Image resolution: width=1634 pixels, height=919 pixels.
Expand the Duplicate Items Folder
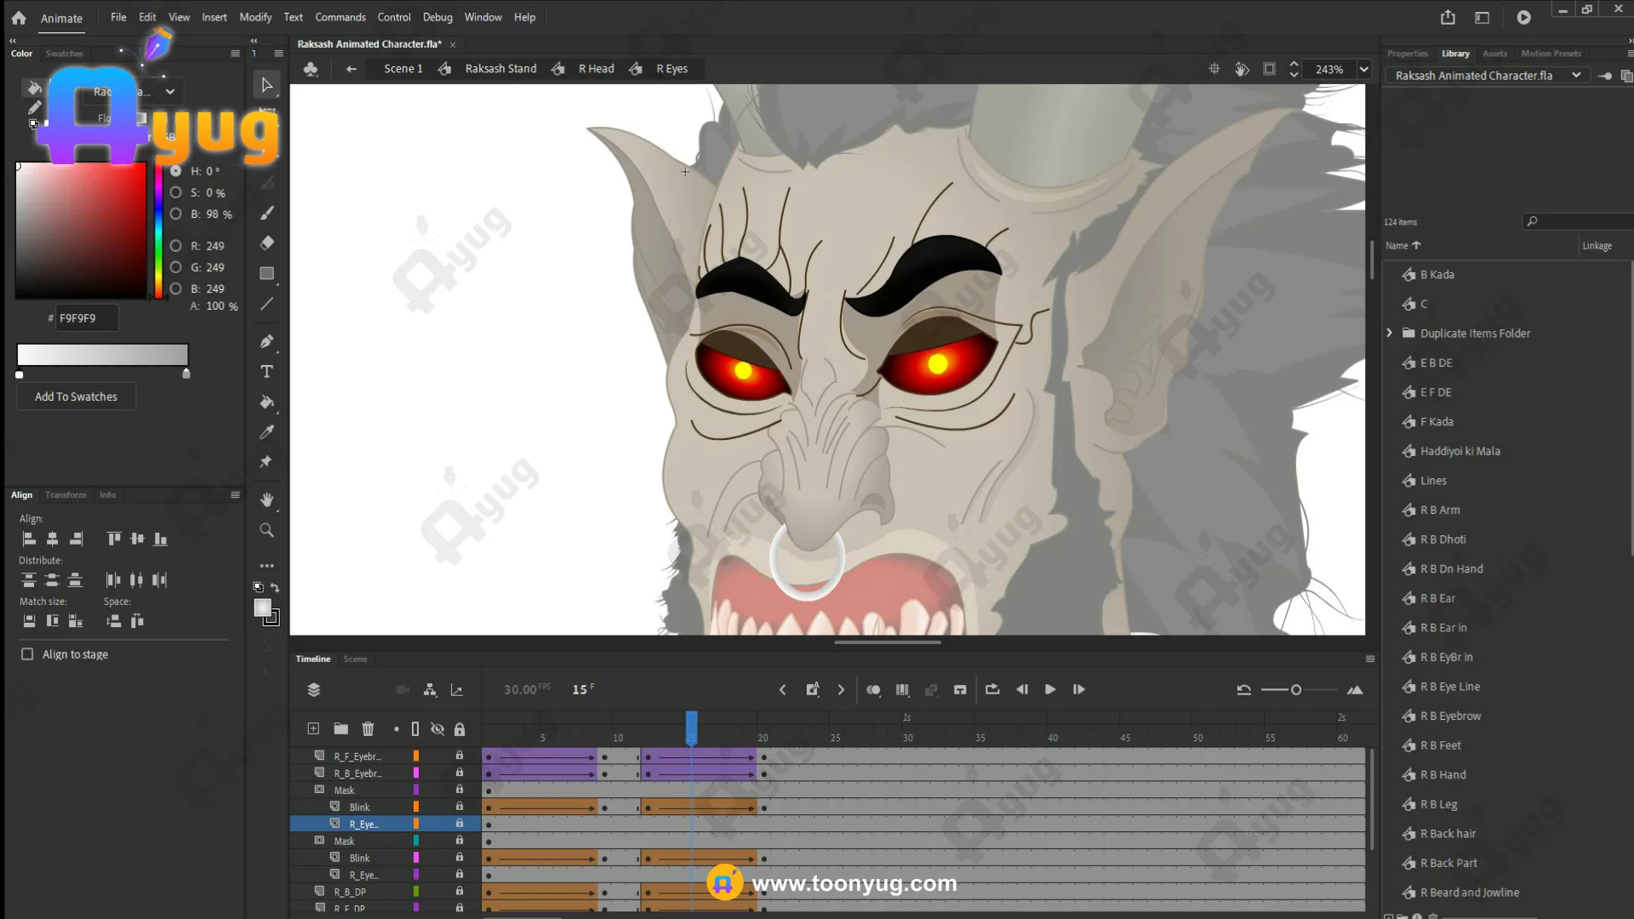(x=1390, y=334)
